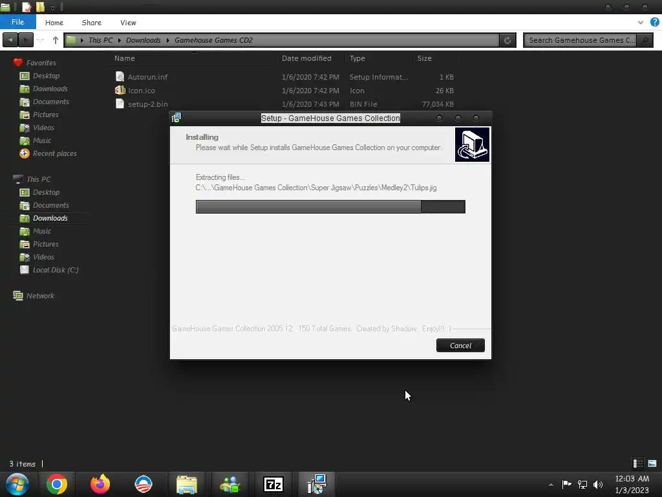Image resolution: width=662 pixels, height=497 pixels.
Task: Open Documents under Favorites
Action: [x=50, y=102]
